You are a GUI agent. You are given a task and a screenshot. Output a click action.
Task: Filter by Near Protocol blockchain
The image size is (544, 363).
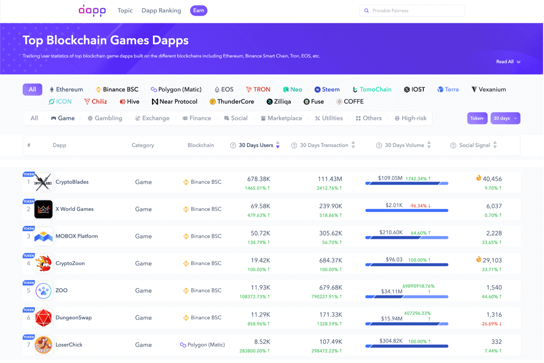(174, 102)
